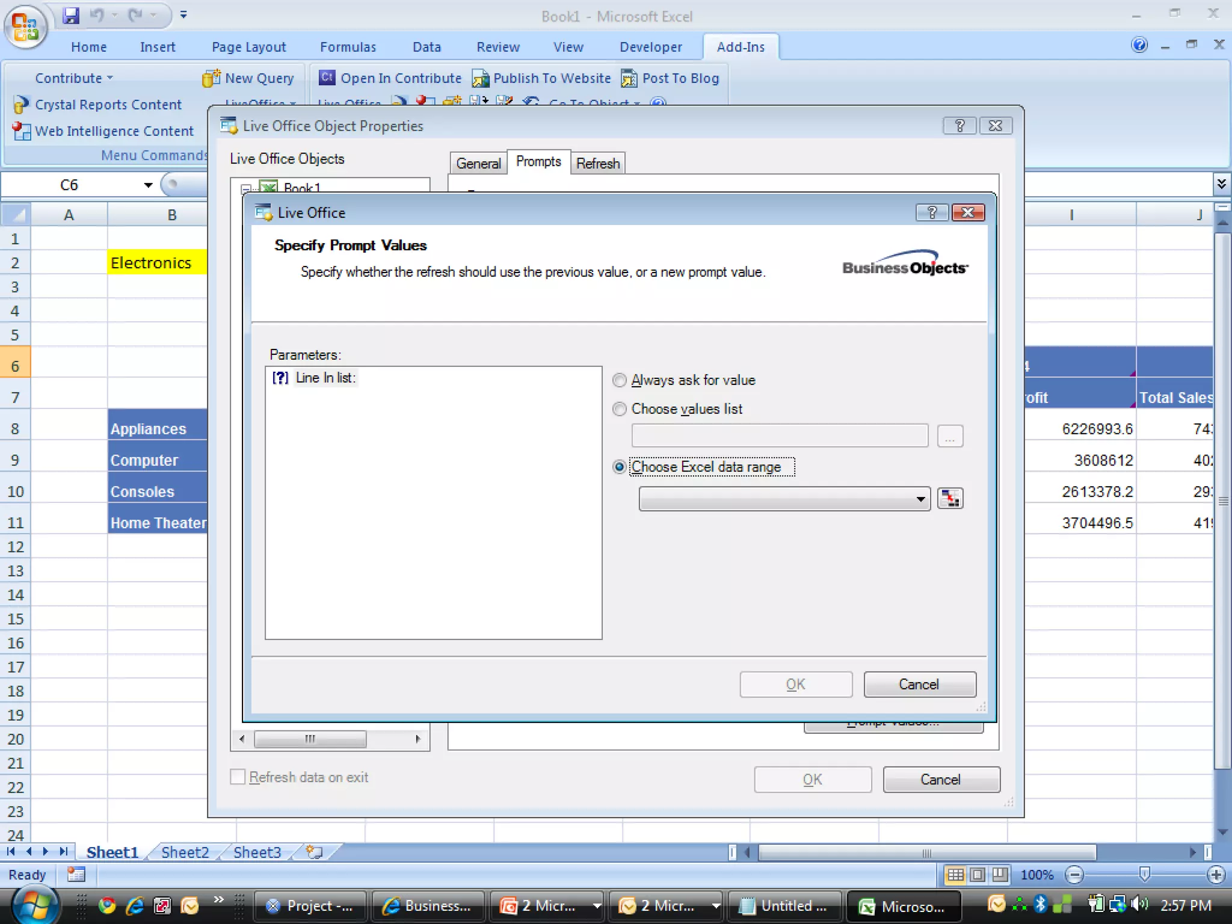Click the ellipsis browse values button
This screenshot has height=924, width=1232.
[950, 436]
